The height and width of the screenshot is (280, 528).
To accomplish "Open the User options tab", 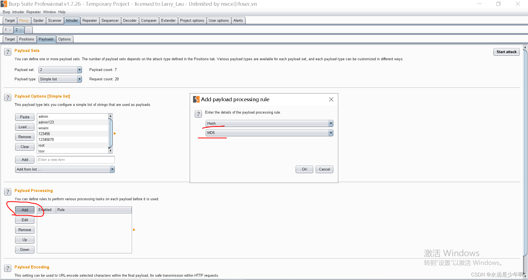I will 219,21.
